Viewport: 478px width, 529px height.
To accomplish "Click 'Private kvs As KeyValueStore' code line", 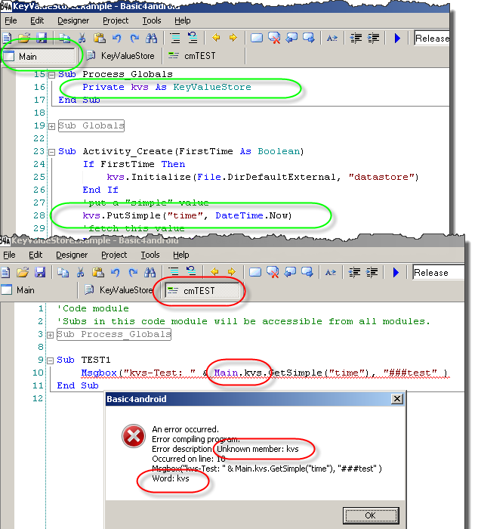I will (167, 87).
